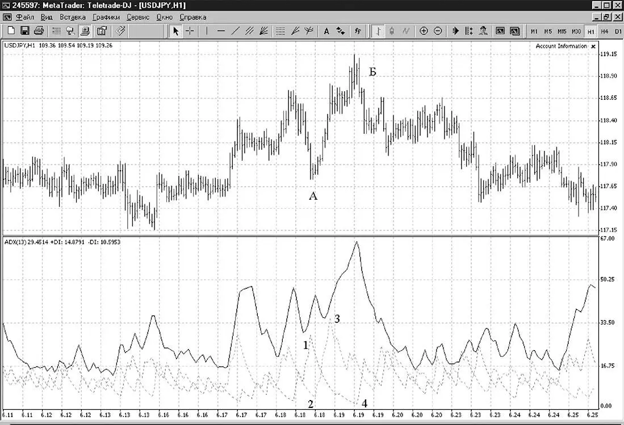This screenshot has height=425, width=624.
Task: Click the Save floppy disk icon
Action: (24, 31)
